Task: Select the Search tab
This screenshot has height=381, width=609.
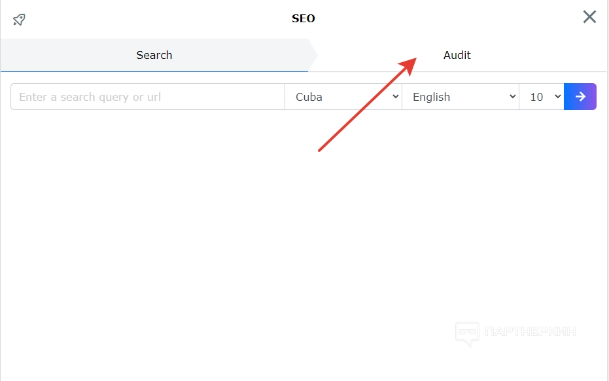Action: pyautogui.click(x=154, y=56)
